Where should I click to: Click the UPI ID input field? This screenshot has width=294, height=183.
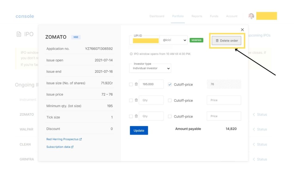(144, 40)
